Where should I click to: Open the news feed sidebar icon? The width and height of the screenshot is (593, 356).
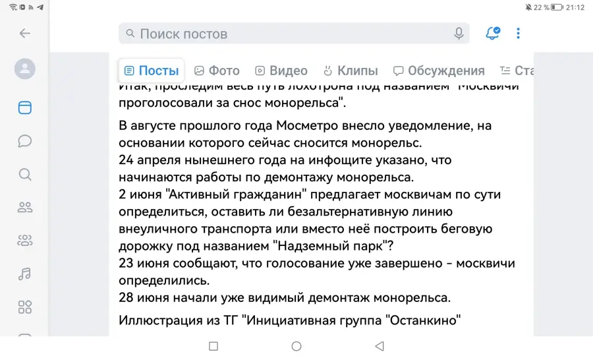[x=25, y=108]
